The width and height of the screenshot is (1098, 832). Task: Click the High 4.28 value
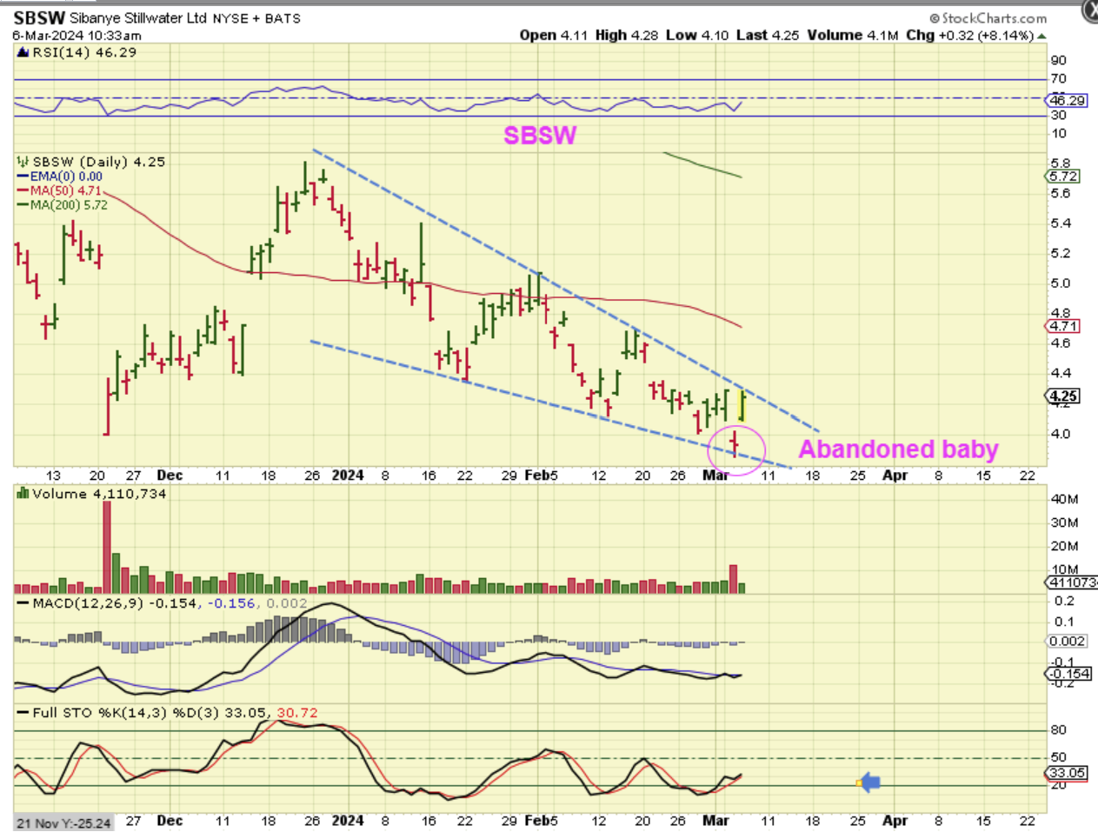(627, 36)
